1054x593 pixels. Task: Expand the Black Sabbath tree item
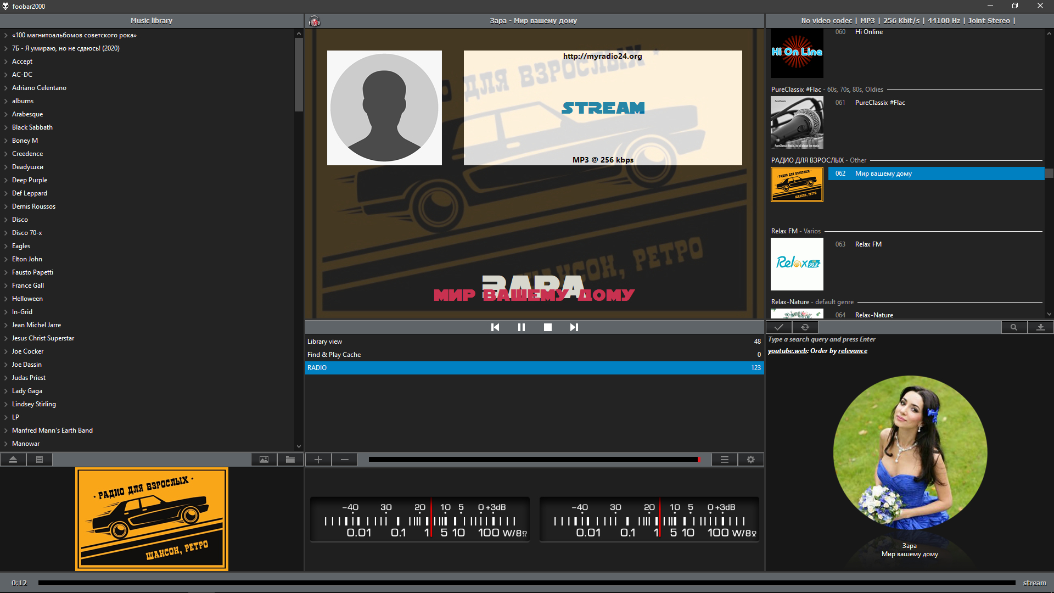[6, 127]
